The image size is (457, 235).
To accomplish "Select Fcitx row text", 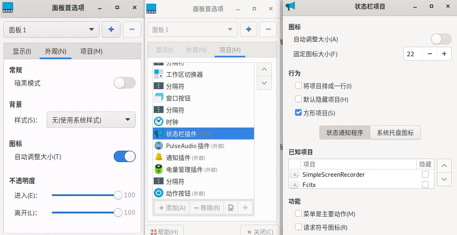I will (x=309, y=185).
